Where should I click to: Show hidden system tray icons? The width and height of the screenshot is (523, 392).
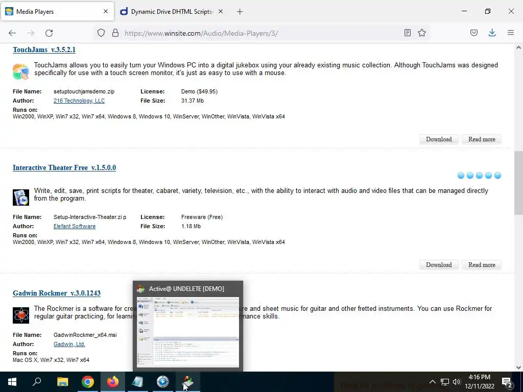coord(432,382)
